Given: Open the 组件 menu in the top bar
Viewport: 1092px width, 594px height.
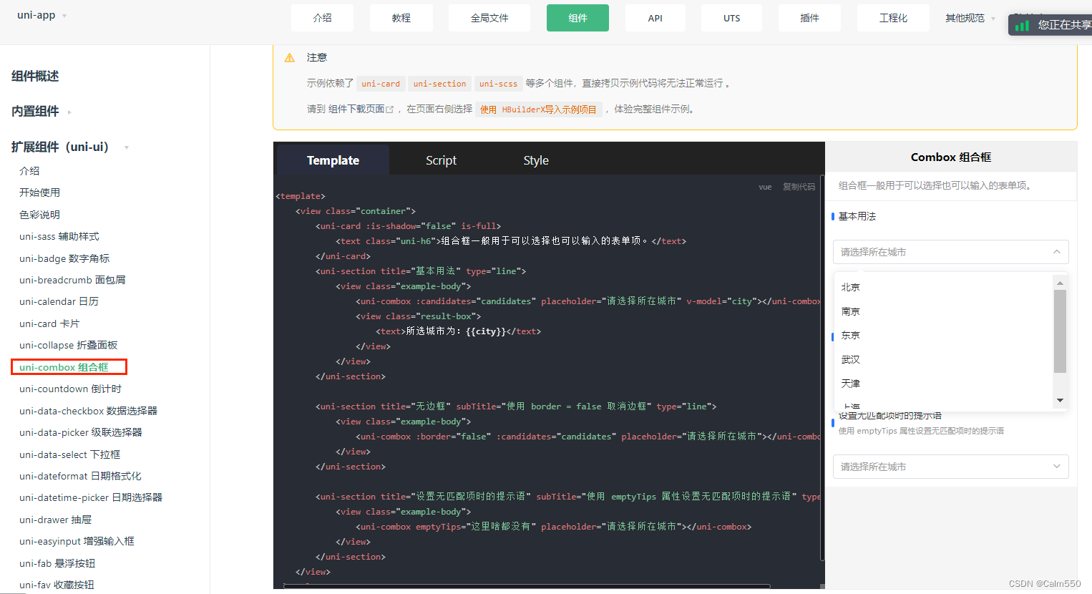Looking at the screenshot, I should tap(577, 18).
